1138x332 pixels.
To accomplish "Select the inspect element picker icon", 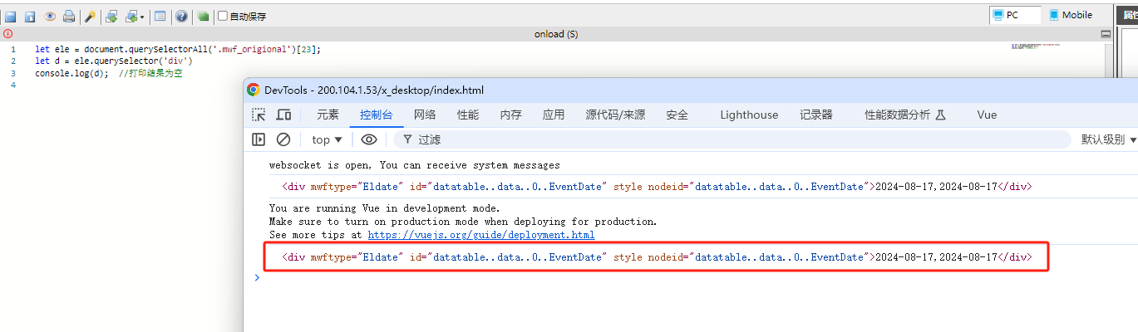I will (259, 115).
